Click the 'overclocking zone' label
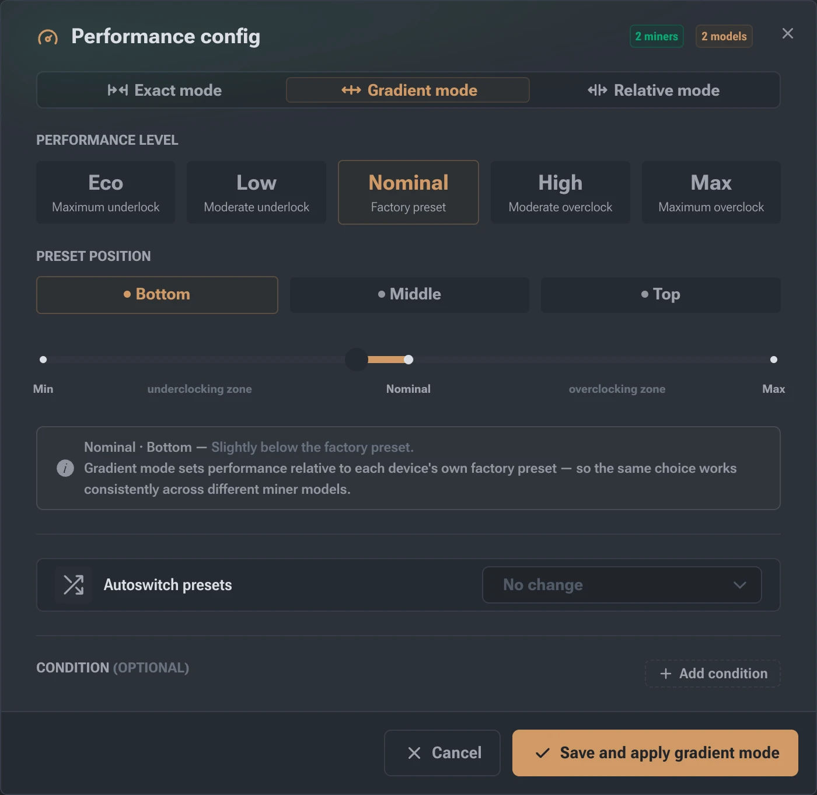Screen dimensions: 817x795 [x=617, y=389]
